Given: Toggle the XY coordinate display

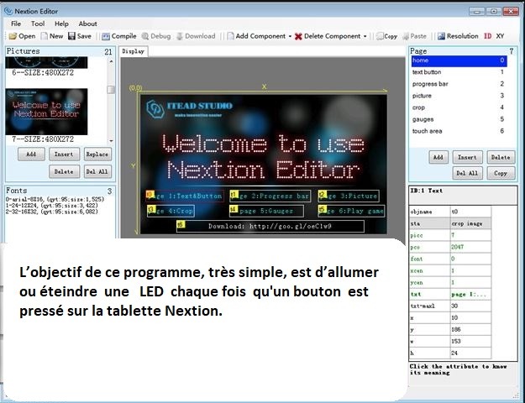Looking at the screenshot, I should pos(501,36).
